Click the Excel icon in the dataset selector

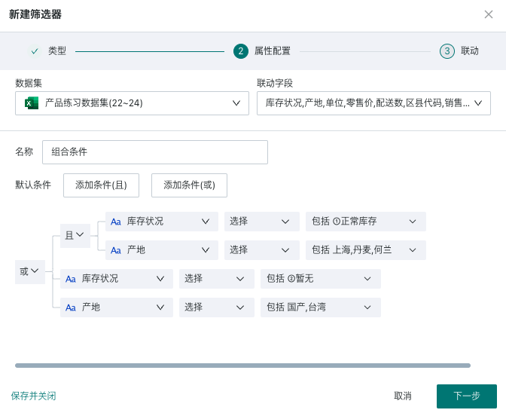click(32, 103)
